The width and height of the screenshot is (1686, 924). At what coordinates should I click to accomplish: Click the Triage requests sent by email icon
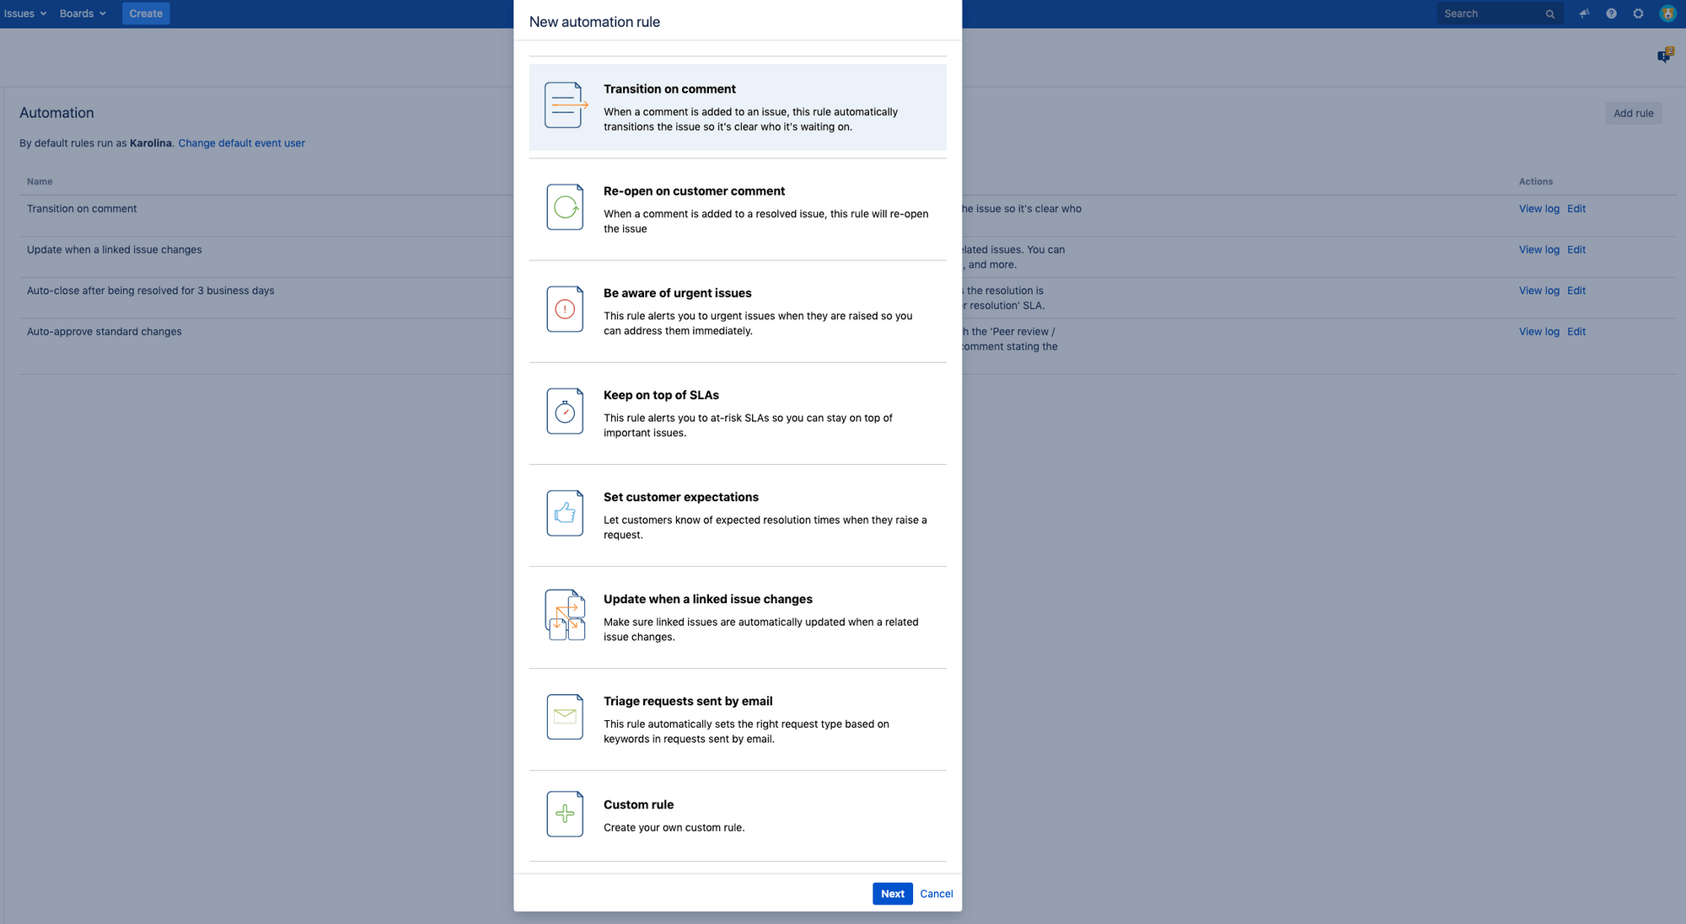565,716
